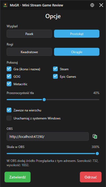Click the Rogi section label
Image resolution: width=106 pixels, height=187 pixels.
click(10, 44)
